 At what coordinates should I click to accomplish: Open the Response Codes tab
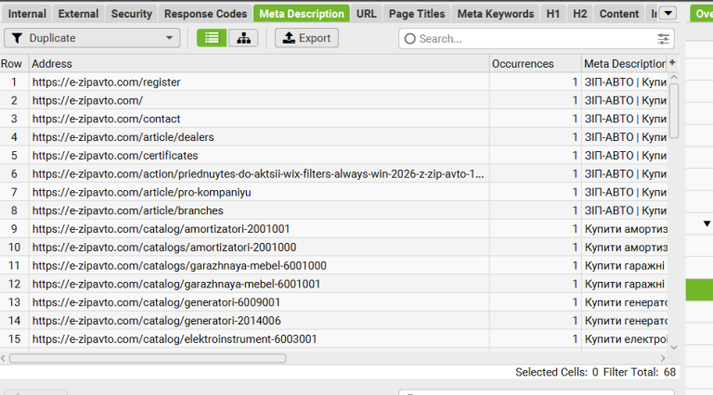click(x=205, y=14)
